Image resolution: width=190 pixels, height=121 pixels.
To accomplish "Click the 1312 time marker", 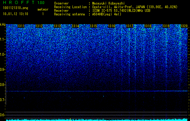I will pyautogui.click(x=39, y=26).
